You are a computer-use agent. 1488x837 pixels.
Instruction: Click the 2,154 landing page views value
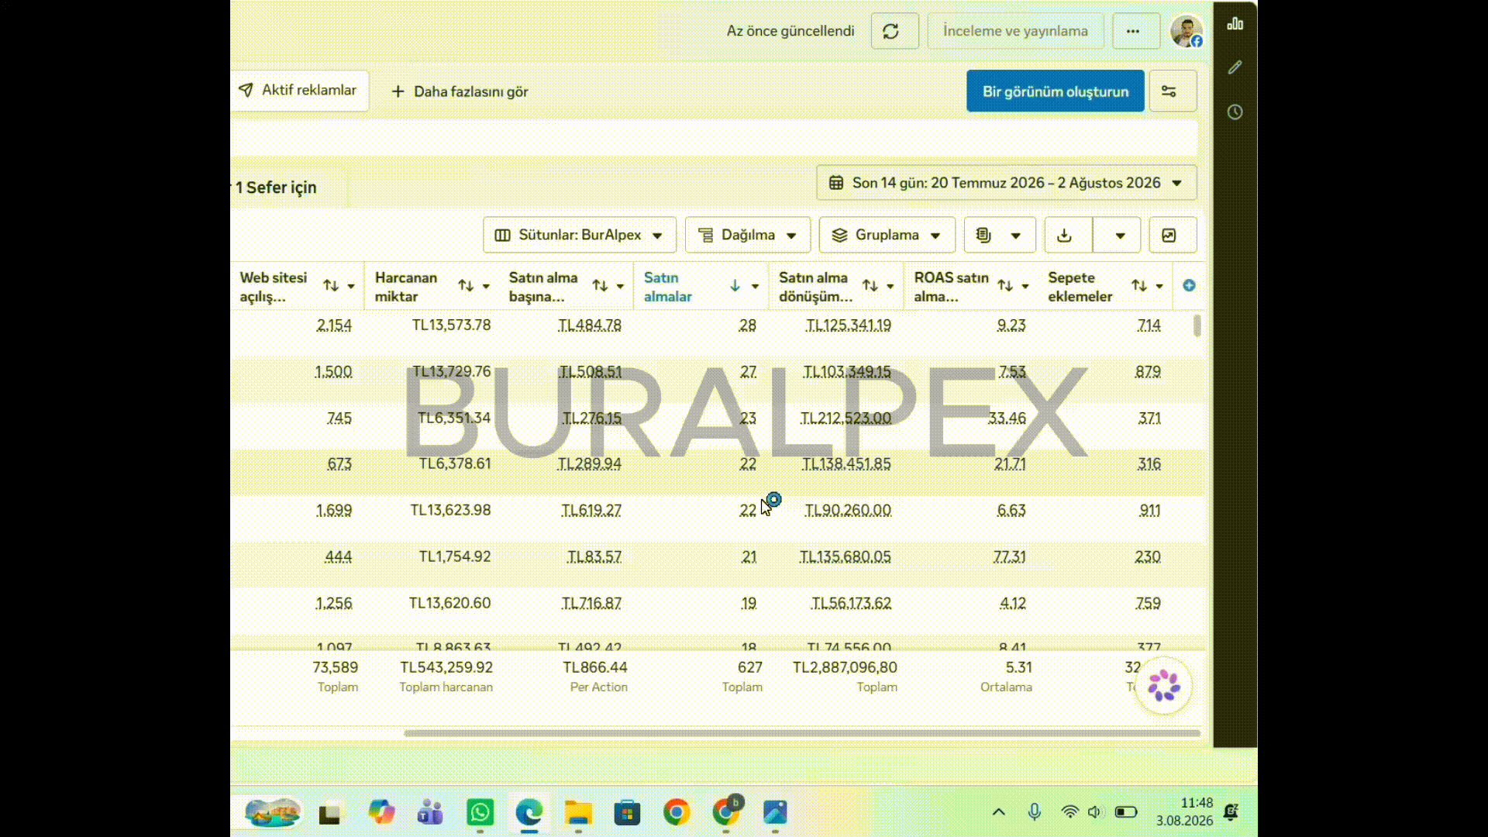334,325
